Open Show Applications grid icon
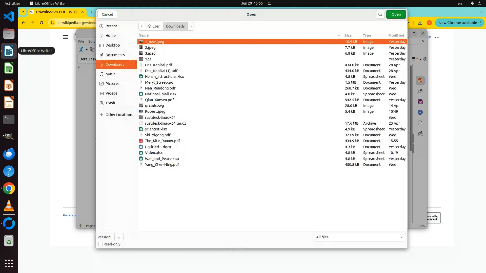This screenshot has width=486, height=273. point(9,263)
